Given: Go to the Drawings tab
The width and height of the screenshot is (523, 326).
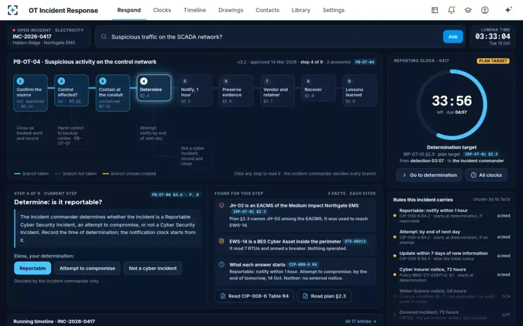Looking at the screenshot, I should click(231, 10).
